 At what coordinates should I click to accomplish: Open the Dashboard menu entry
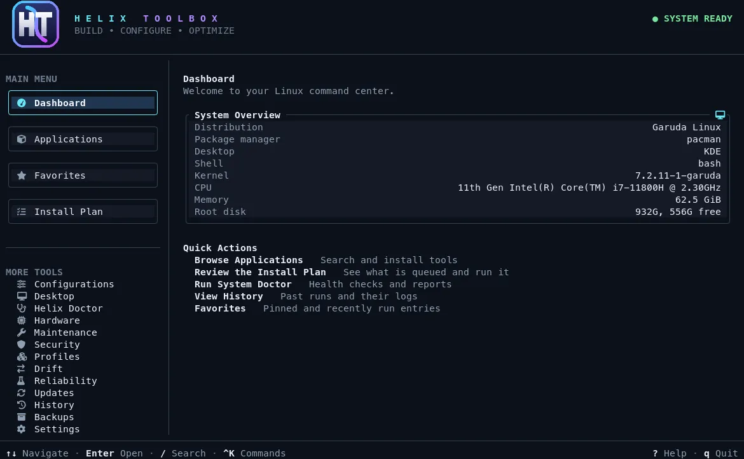[83, 103]
